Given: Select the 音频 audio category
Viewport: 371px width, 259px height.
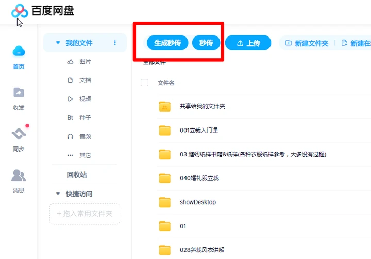Looking at the screenshot, I should 79,136.
